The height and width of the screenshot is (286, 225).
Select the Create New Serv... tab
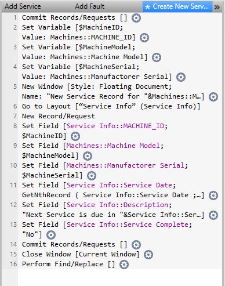177,6
